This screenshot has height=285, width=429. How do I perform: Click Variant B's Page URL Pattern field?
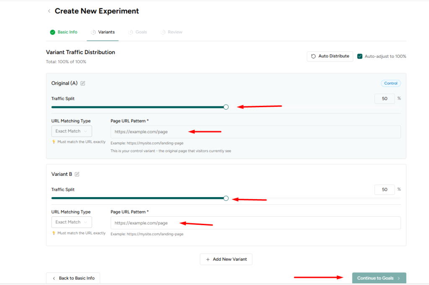point(255,222)
